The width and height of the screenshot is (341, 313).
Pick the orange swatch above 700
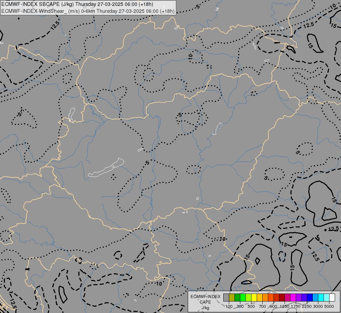265,298
